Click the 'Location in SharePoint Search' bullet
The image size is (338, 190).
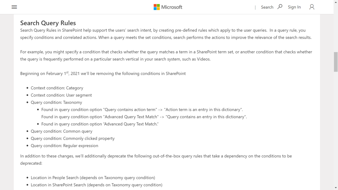97,185
